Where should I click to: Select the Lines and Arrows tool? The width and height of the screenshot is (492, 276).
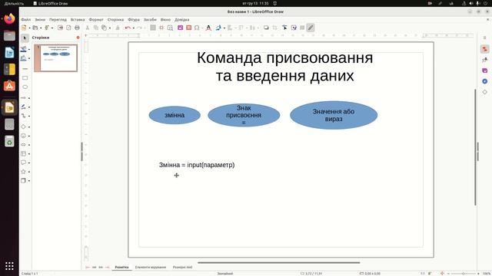click(x=24, y=98)
